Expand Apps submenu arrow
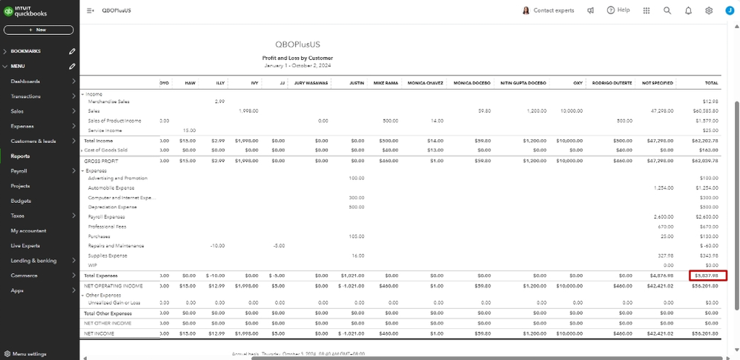 [73, 290]
